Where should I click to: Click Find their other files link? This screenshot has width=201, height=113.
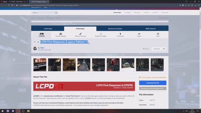[x=44, y=50]
